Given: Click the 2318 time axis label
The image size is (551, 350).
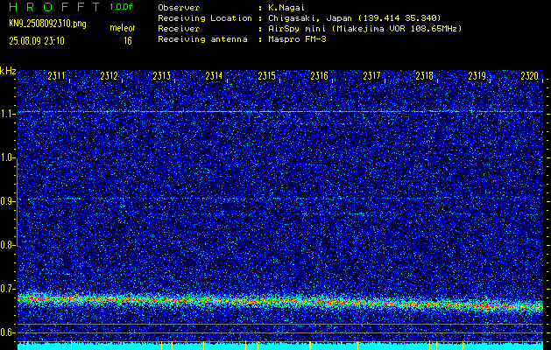Looking at the screenshot, I should point(424,76).
